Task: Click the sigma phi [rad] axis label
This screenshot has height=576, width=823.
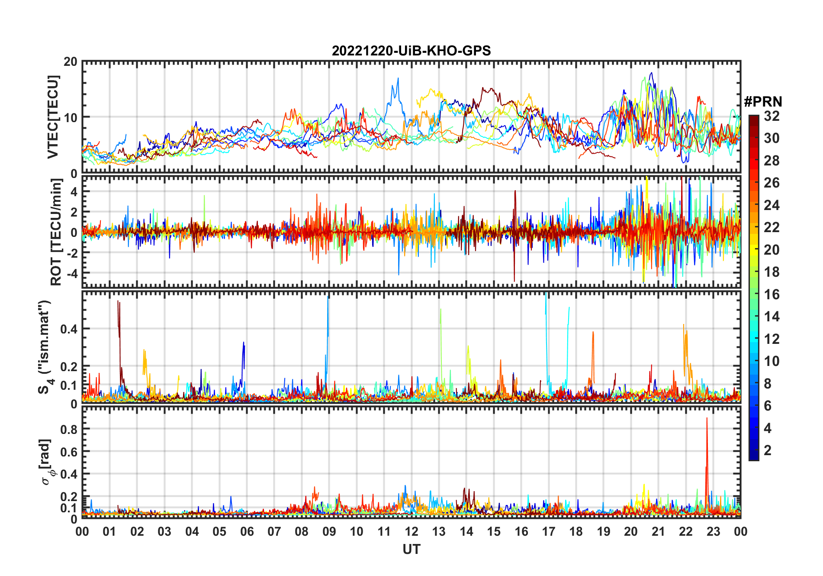Action: (x=47, y=462)
